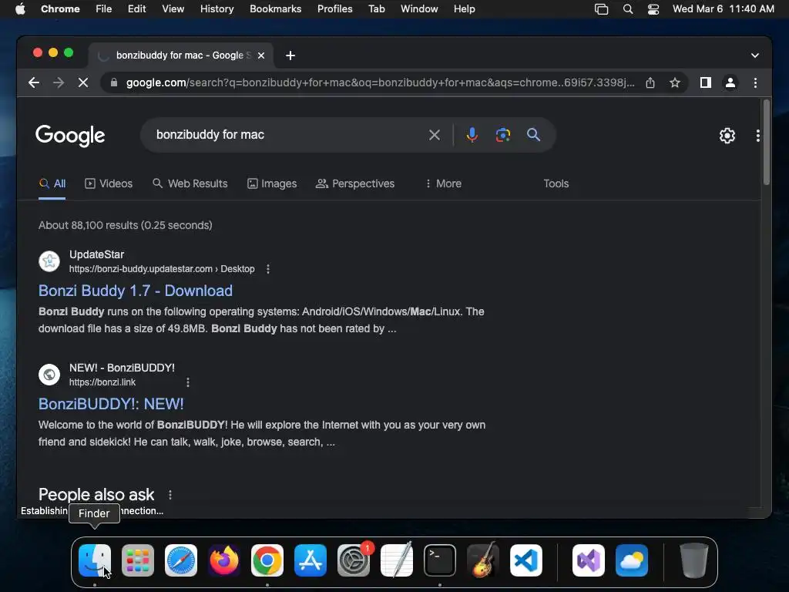789x592 pixels.
Task: Go back to the previous page
Action: pos(34,82)
